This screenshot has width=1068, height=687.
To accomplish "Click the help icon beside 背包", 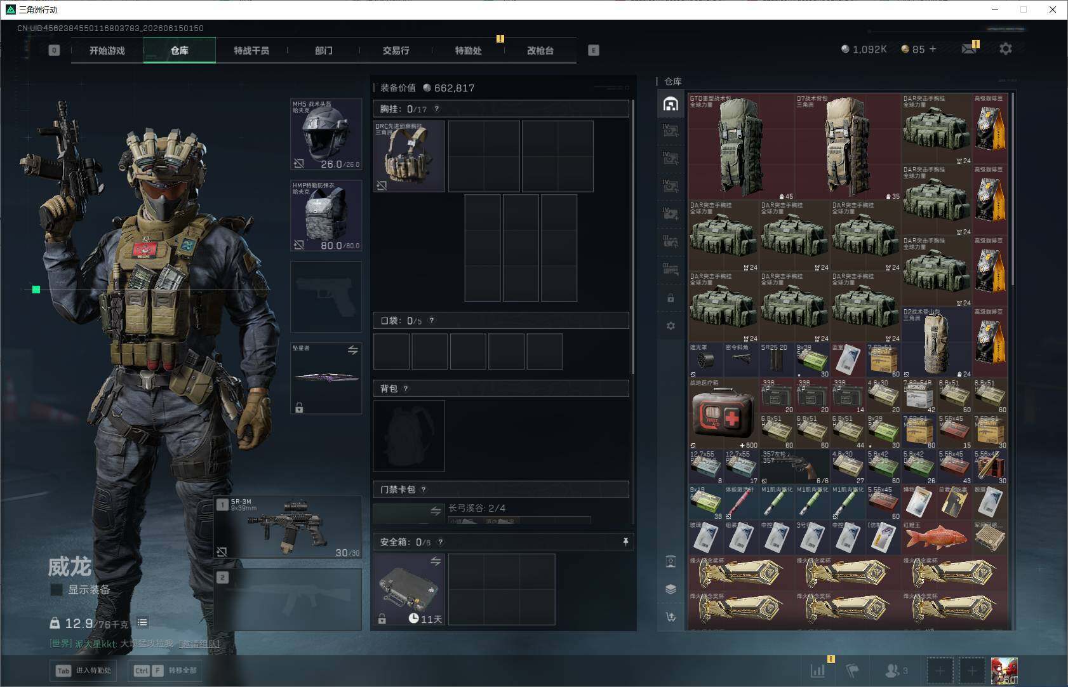I will click(x=405, y=389).
